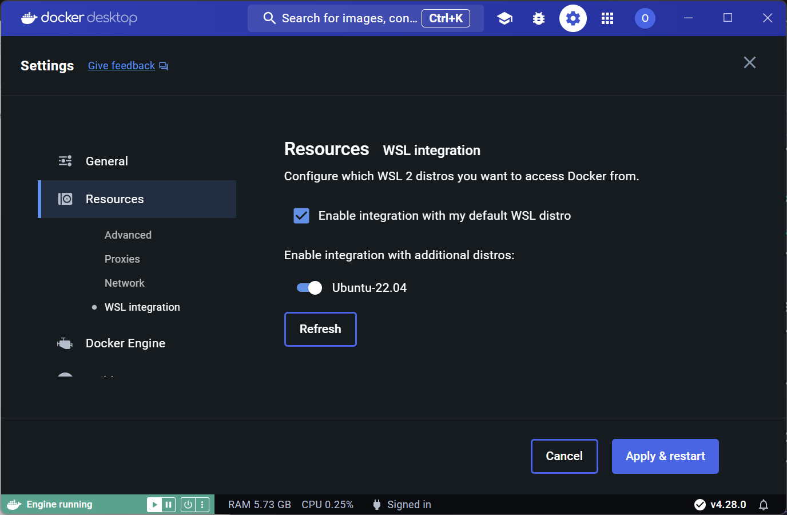Viewport: 787px width, 515px height.
Task: Close the Docker Desktop window
Action: 768,18
